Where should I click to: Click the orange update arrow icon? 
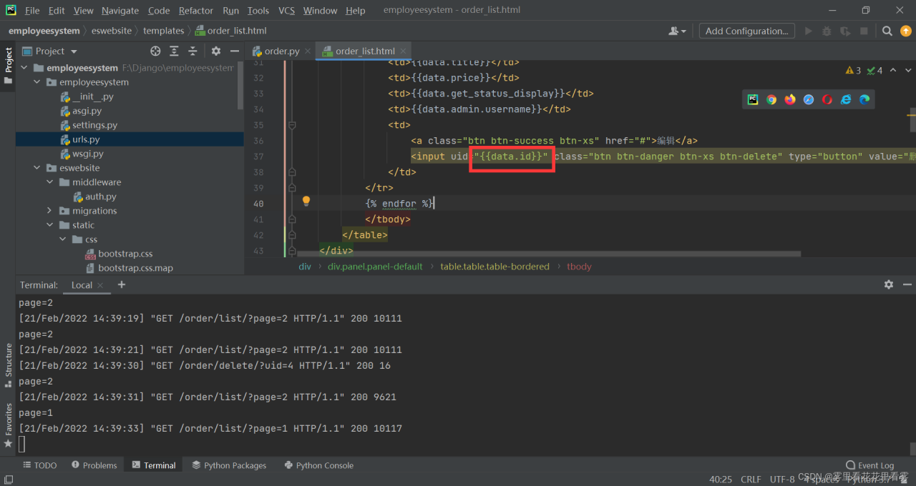click(905, 31)
